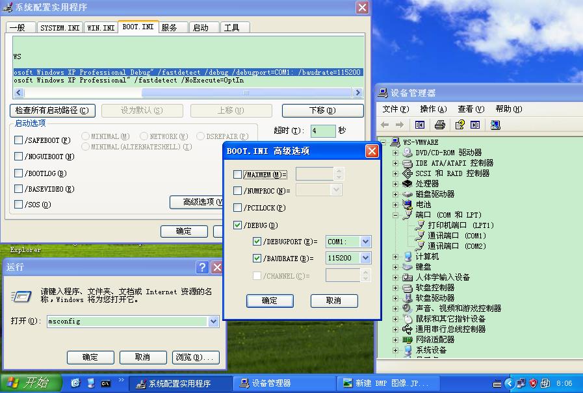Enable the /SAFEBOOT checkbox
This screenshot has width=583, height=393.
pos(18,140)
